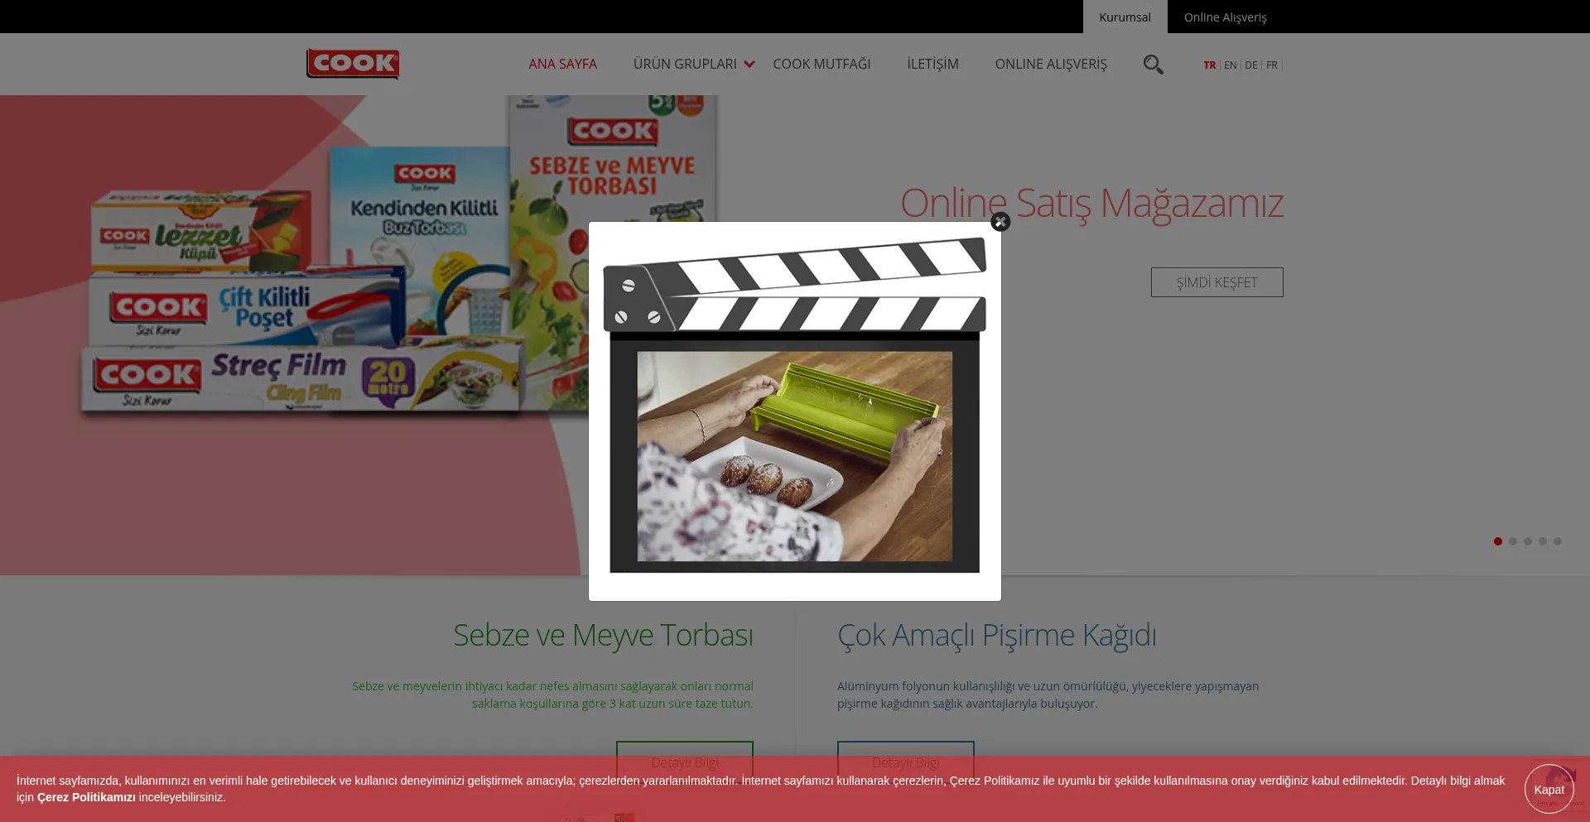This screenshot has height=822, width=1590.
Task: Select the fifth slider dot
Action: tap(1558, 541)
